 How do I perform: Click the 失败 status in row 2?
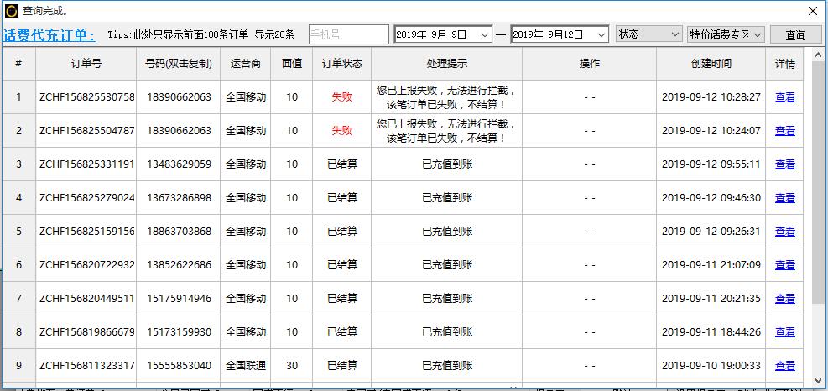[x=341, y=131]
